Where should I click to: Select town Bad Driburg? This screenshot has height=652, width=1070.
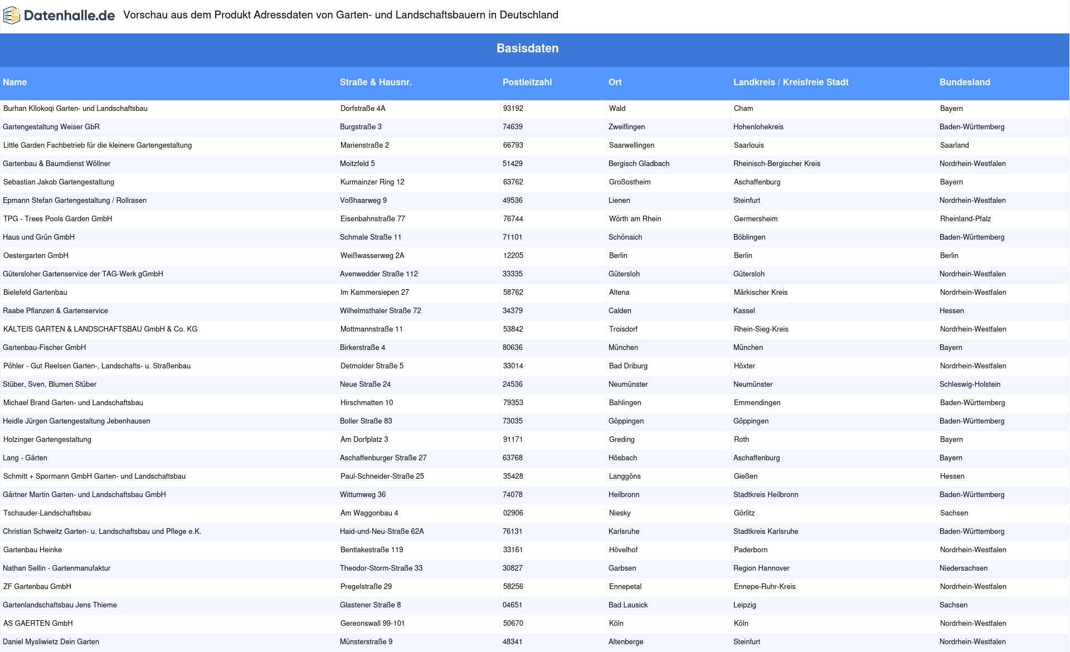(x=628, y=366)
